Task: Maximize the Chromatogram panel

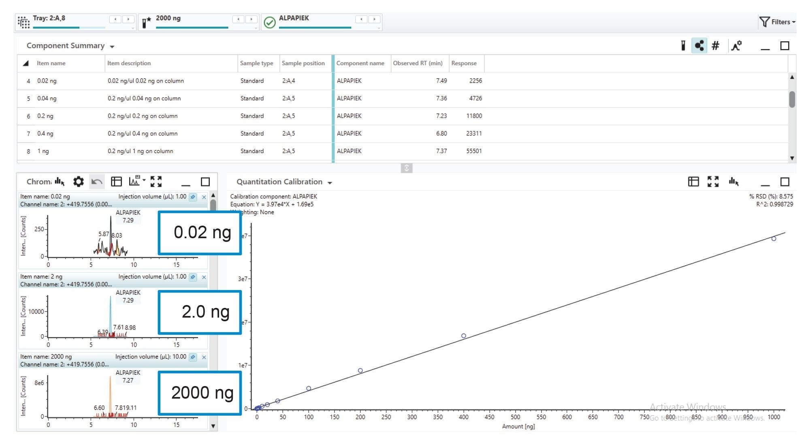Action: click(x=206, y=182)
